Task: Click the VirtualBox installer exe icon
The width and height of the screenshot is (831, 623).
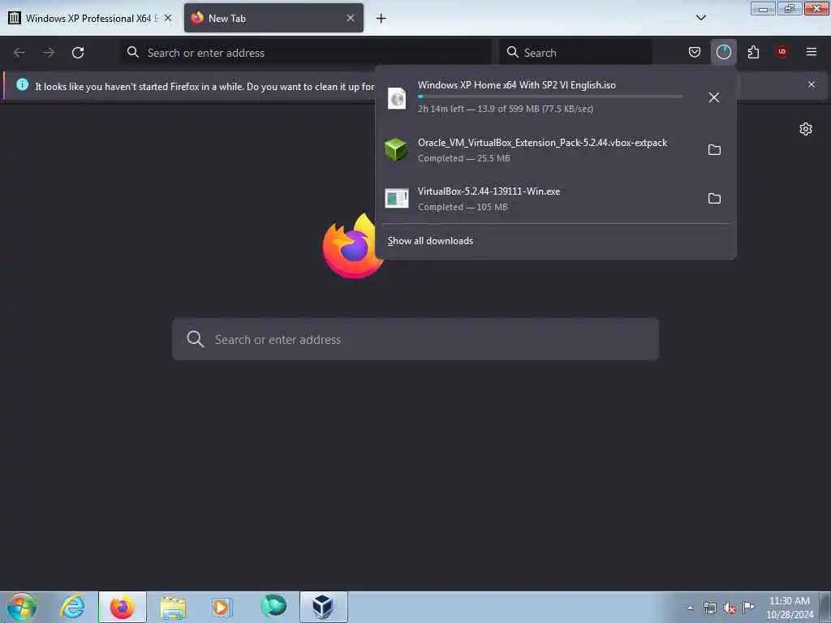Action: tap(396, 199)
